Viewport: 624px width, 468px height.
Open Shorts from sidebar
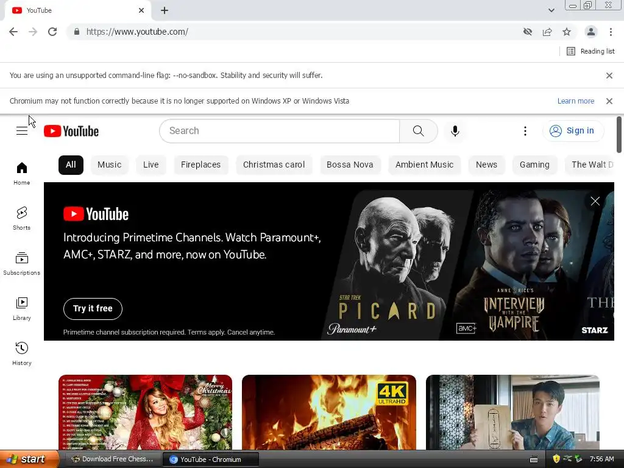coord(22,219)
